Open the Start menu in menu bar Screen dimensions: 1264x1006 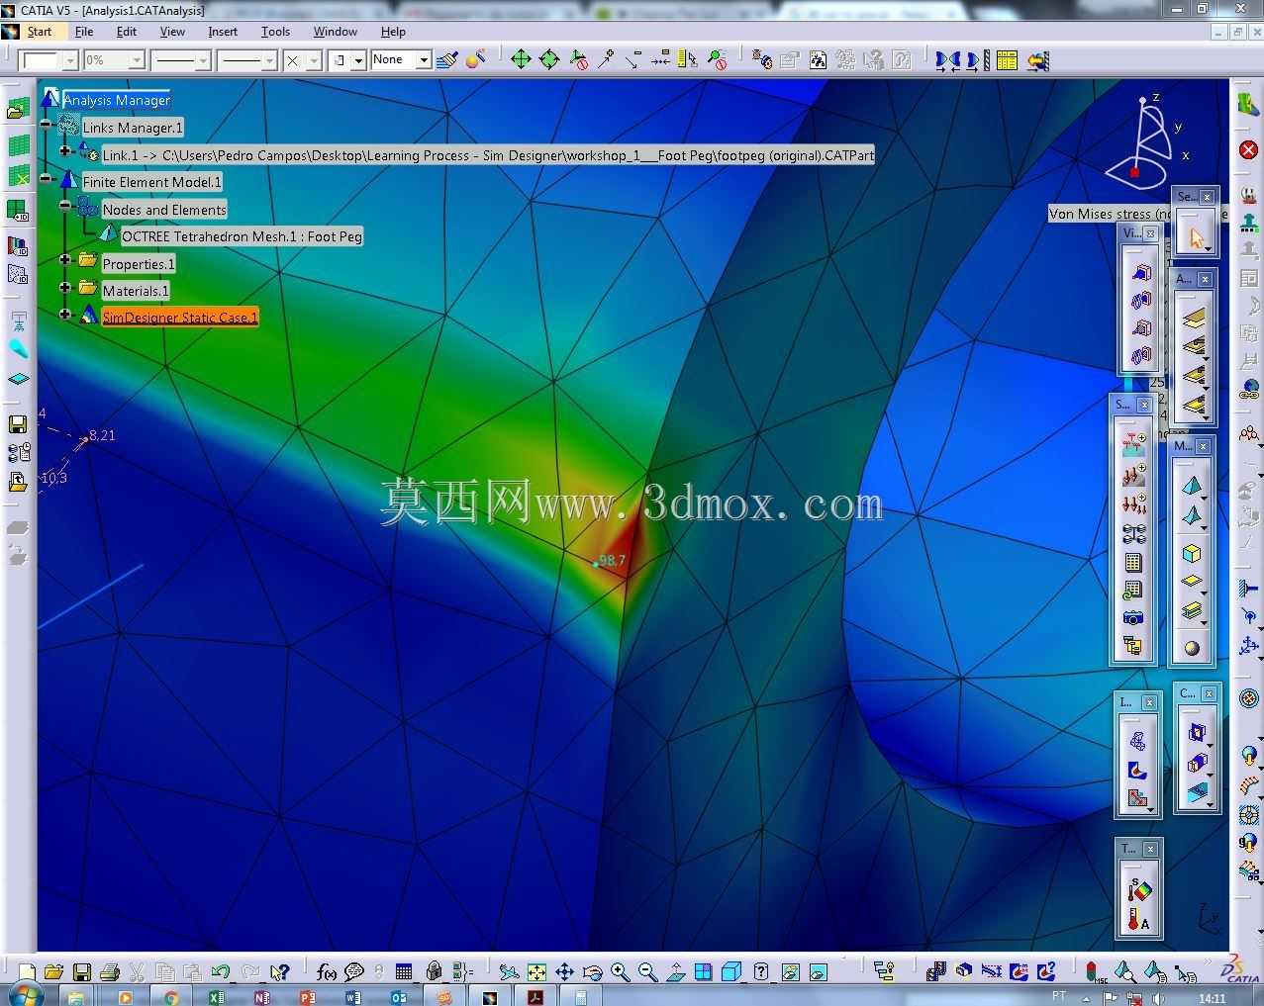pos(39,32)
